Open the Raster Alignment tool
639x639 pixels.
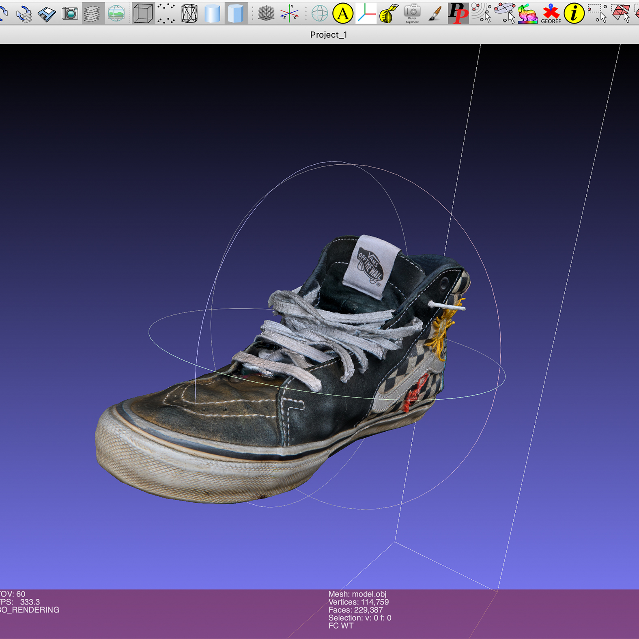pyautogui.click(x=412, y=13)
